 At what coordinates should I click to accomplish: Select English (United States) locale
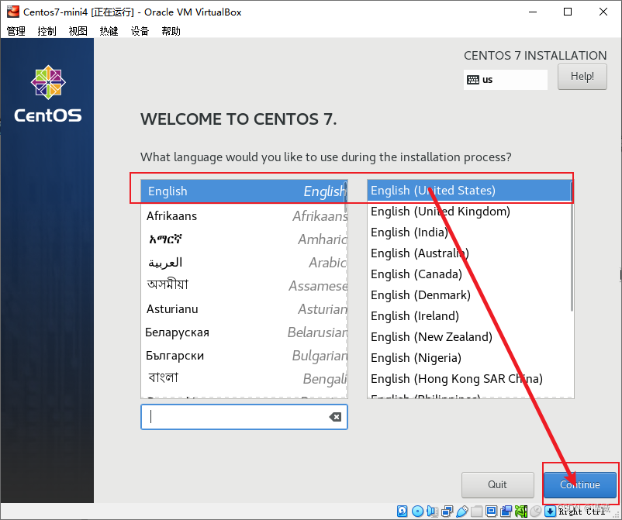click(x=469, y=190)
